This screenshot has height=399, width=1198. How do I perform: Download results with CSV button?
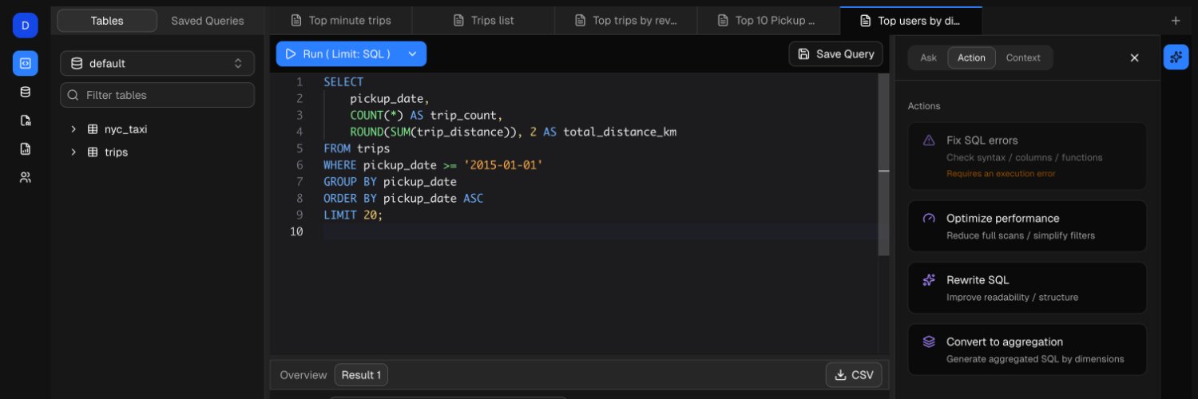click(x=854, y=375)
